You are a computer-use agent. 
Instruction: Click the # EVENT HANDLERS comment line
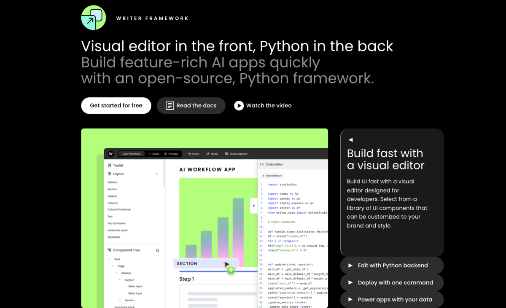click(x=282, y=222)
